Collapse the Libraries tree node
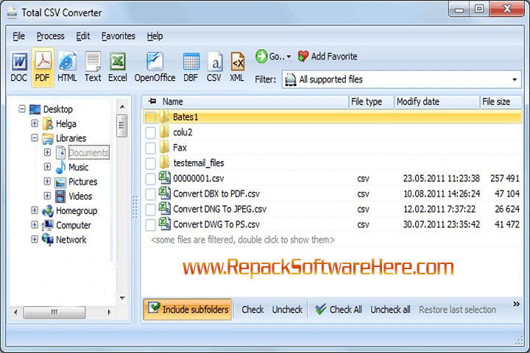This screenshot has height=353, width=530. [35, 138]
